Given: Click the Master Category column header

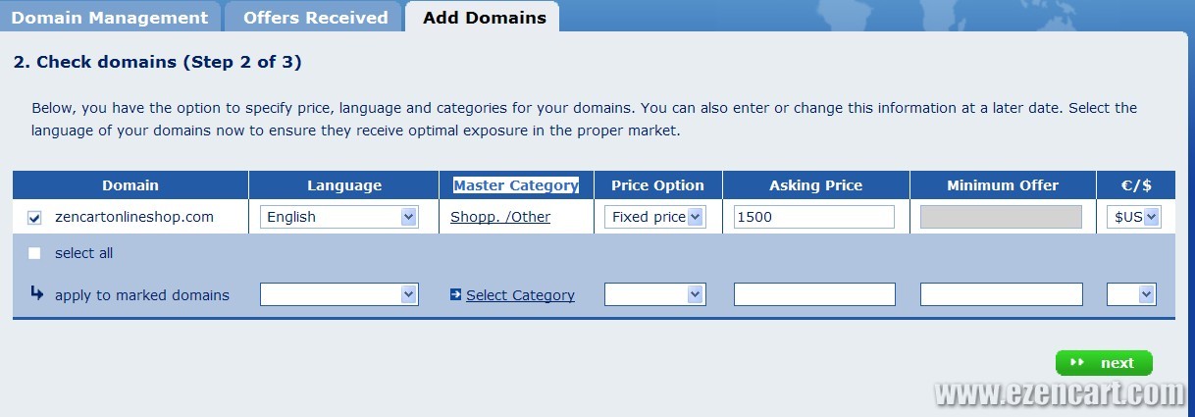Looking at the screenshot, I should [x=516, y=185].
